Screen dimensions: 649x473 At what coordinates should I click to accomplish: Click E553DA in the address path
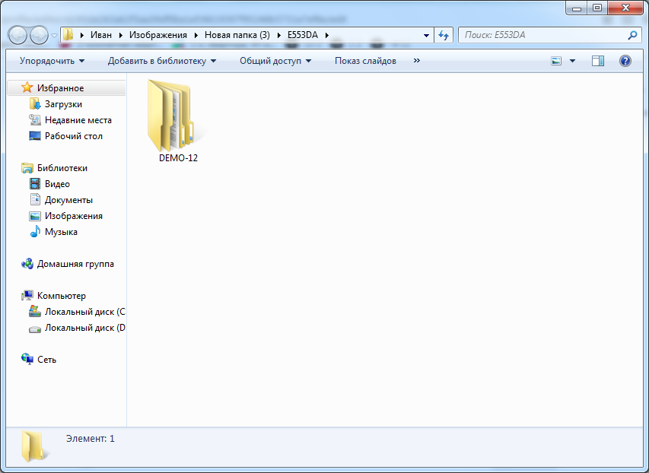[x=303, y=35]
